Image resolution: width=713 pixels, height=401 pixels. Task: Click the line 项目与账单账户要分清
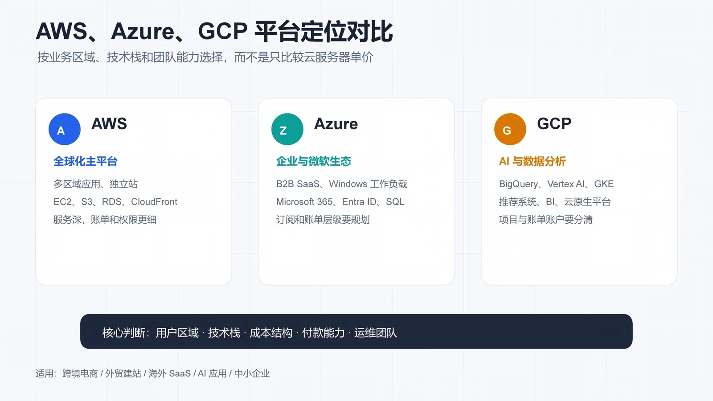pos(546,220)
